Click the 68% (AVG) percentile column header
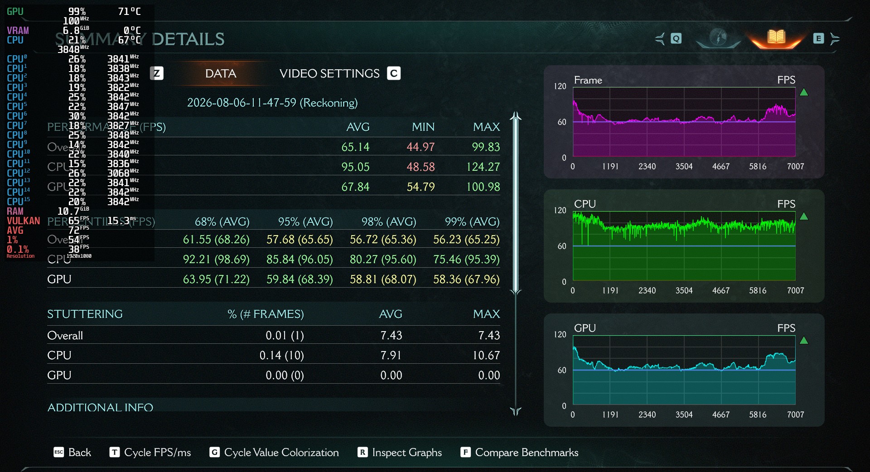The image size is (870, 472). [x=222, y=222]
